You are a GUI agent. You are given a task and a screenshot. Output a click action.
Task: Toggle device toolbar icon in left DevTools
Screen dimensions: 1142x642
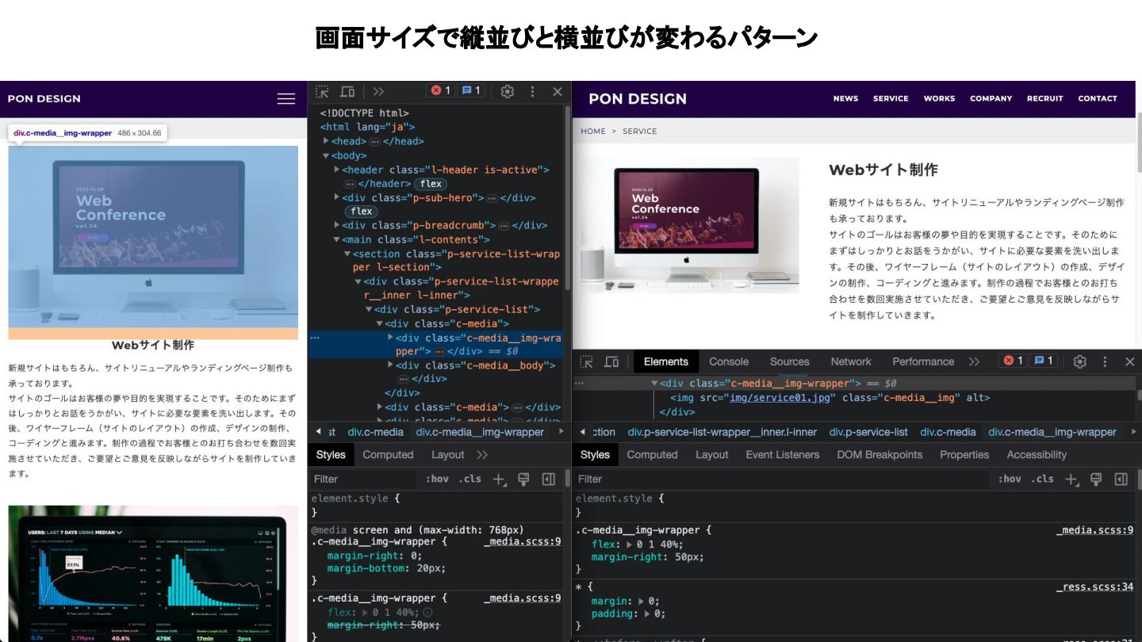tap(347, 91)
